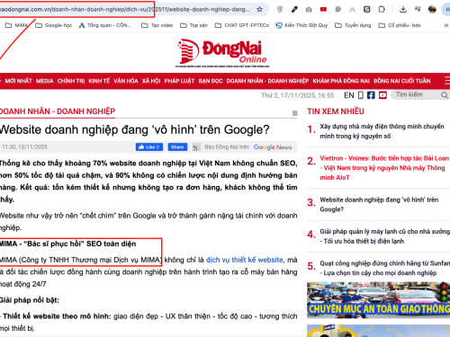Click the Facebook Share button
Image resolution: width=450 pixels, height=337 pixels.
(x=177, y=147)
